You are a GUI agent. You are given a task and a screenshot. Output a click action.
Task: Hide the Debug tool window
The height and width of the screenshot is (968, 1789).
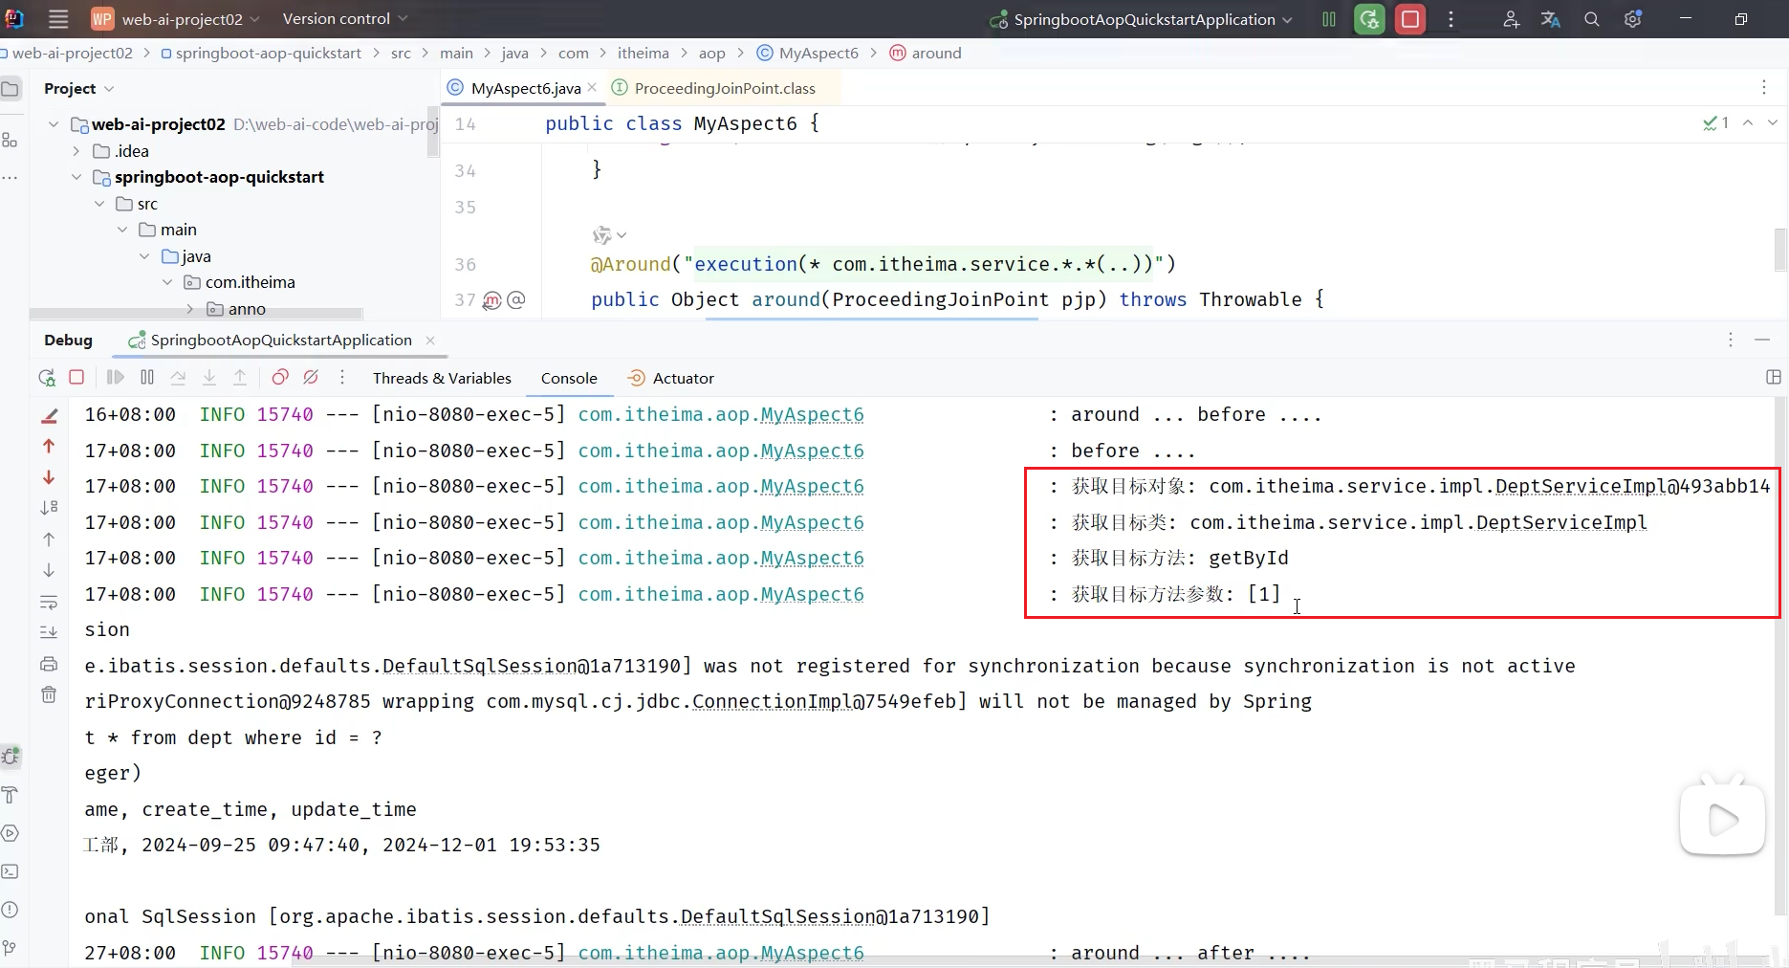tap(1762, 341)
